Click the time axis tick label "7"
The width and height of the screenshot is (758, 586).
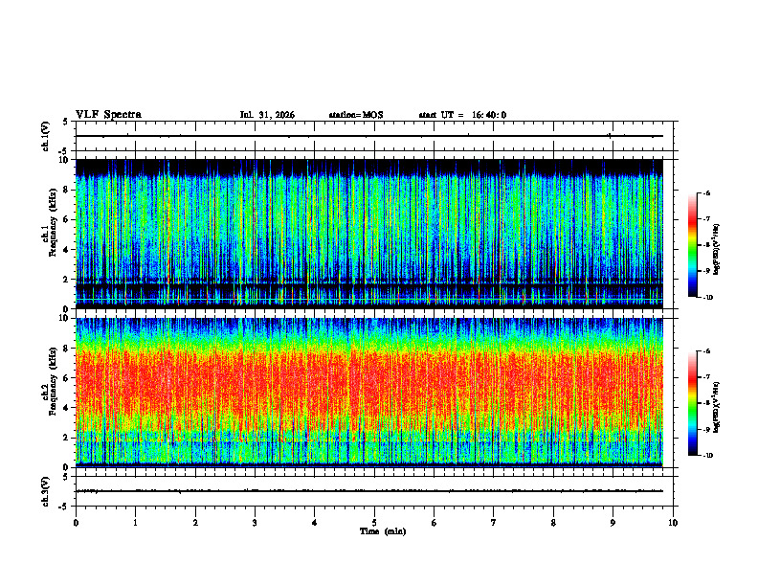click(494, 523)
